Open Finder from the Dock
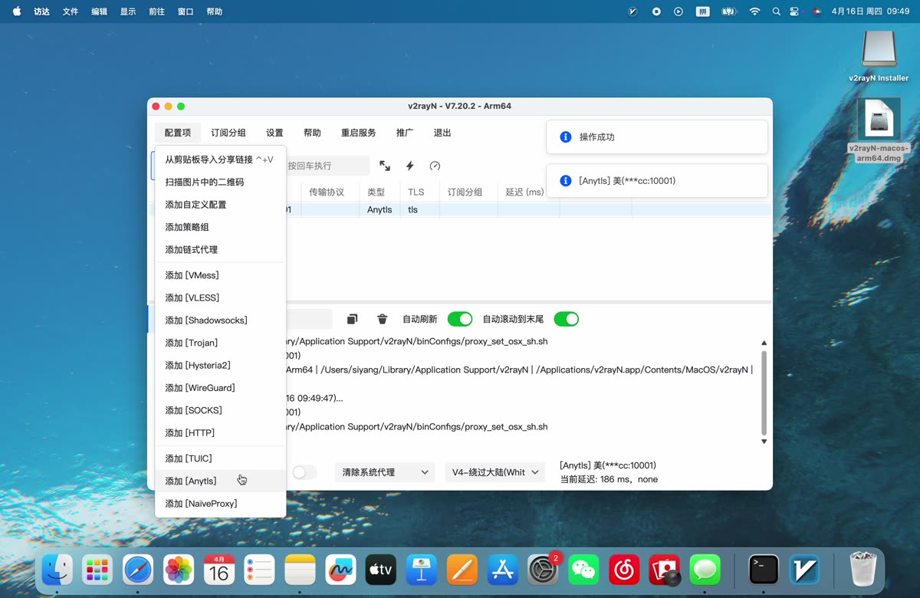The width and height of the screenshot is (920, 598). tap(58, 570)
